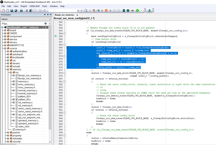Click the workspace tree scroll-down arrow
The height and width of the screenshot is (145, 216).
pyautogui.click(x=50, y=142)
